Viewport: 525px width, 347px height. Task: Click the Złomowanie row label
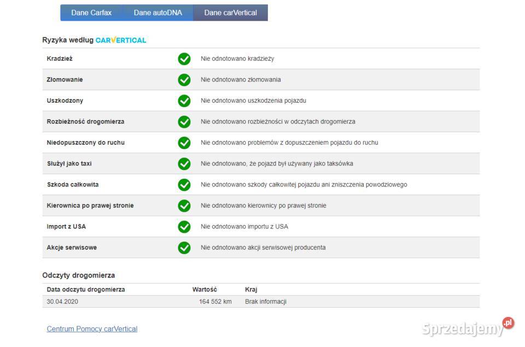[65, 80]
